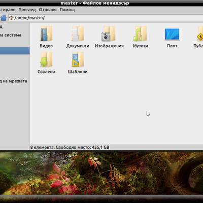Open the Видео folder icon
This screenshot has width=203, height=203.
[x=46, y=33]
